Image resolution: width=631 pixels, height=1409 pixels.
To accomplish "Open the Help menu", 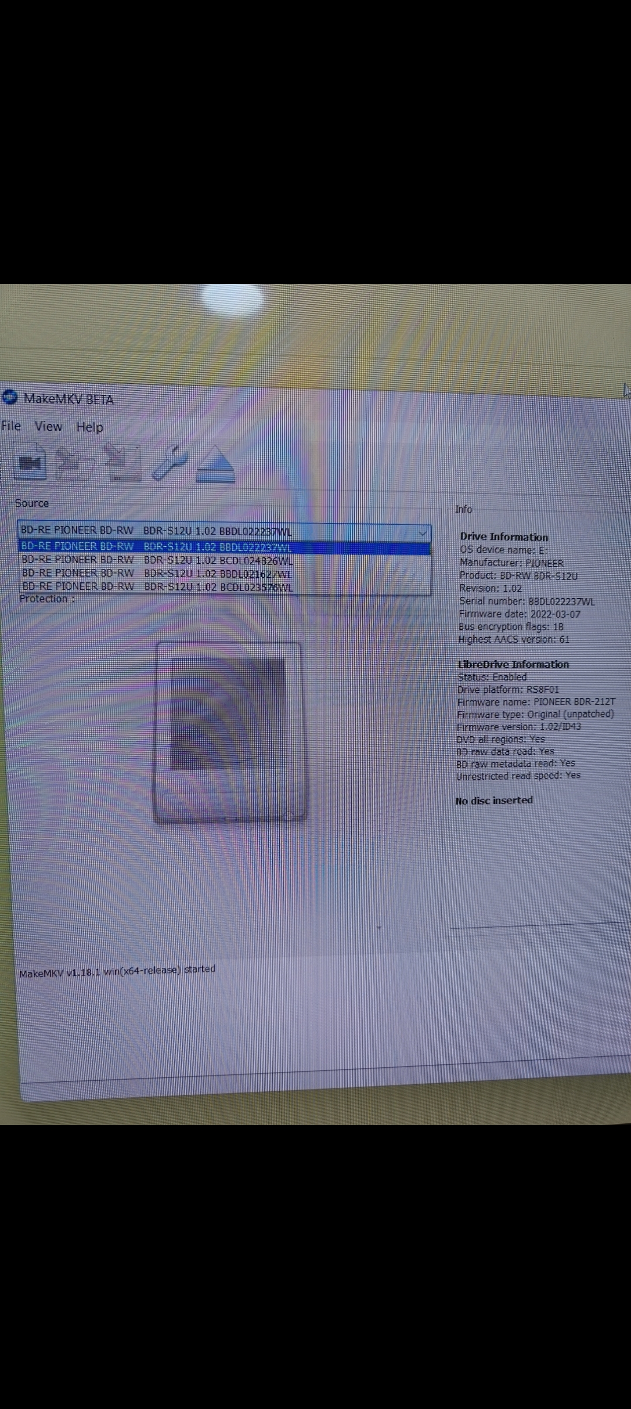I will [89, 427].
